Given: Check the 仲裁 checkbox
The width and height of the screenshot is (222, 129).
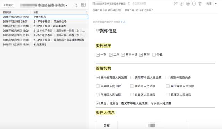Looking at the screenshot, I should [154, 55].
